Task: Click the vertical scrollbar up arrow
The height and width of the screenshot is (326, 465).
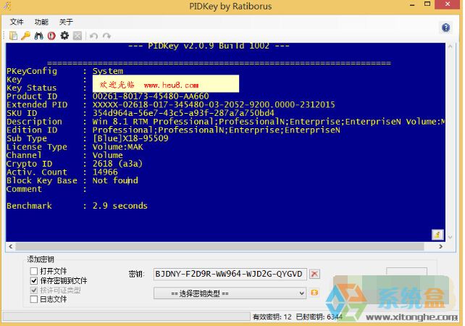Action: [451, 46]
